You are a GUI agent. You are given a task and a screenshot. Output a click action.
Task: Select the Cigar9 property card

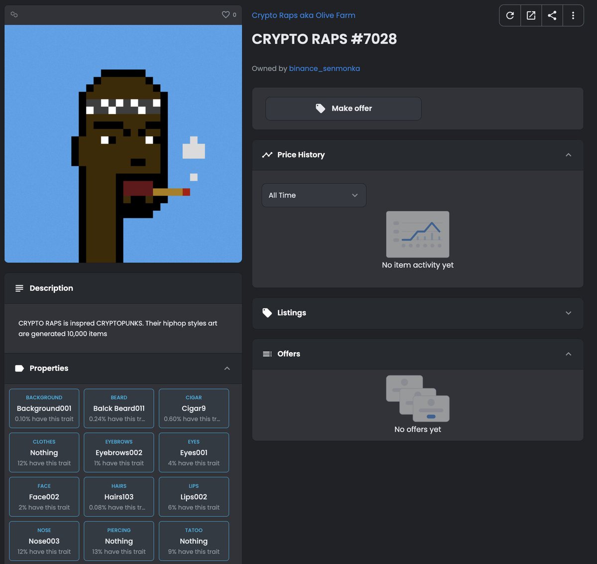click(194, 409)
